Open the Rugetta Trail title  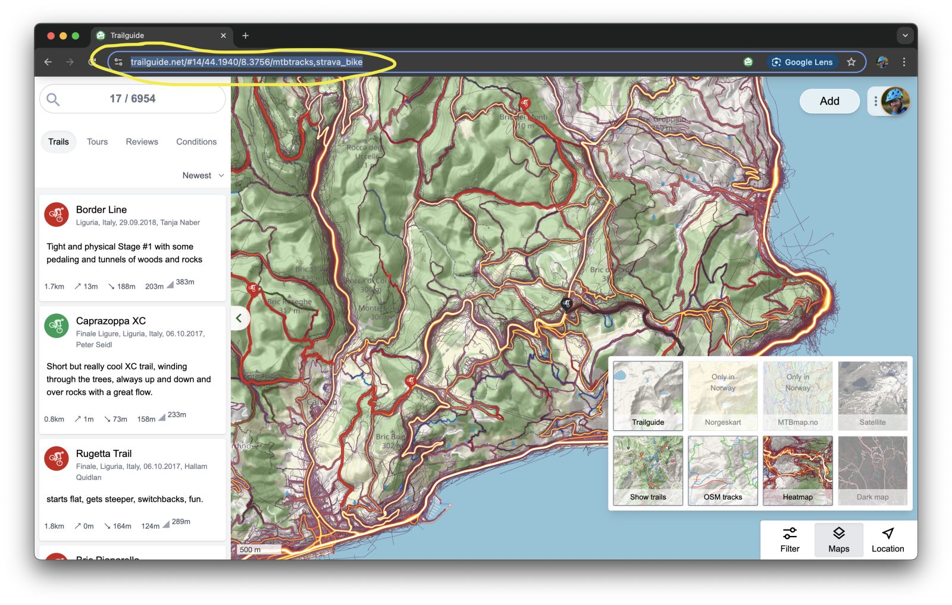(104, 454)
